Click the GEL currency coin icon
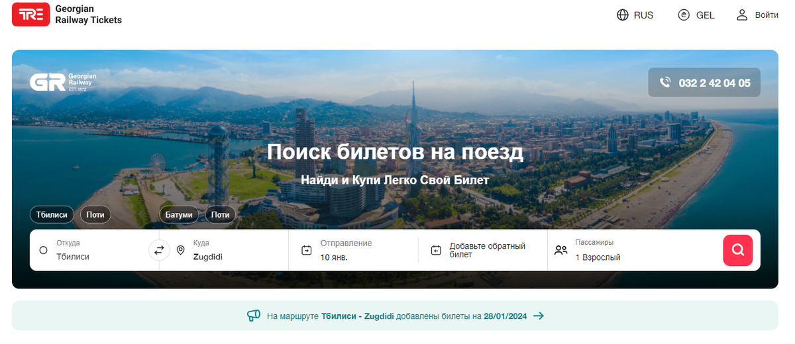The image size is (795, 344). [x=684, y=15]
